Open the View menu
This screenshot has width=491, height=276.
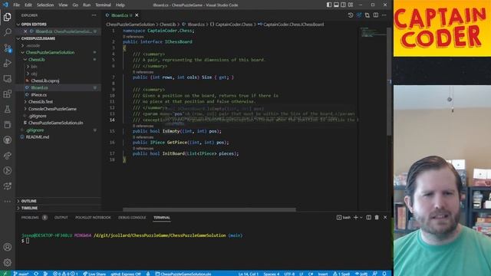point(63,5)
